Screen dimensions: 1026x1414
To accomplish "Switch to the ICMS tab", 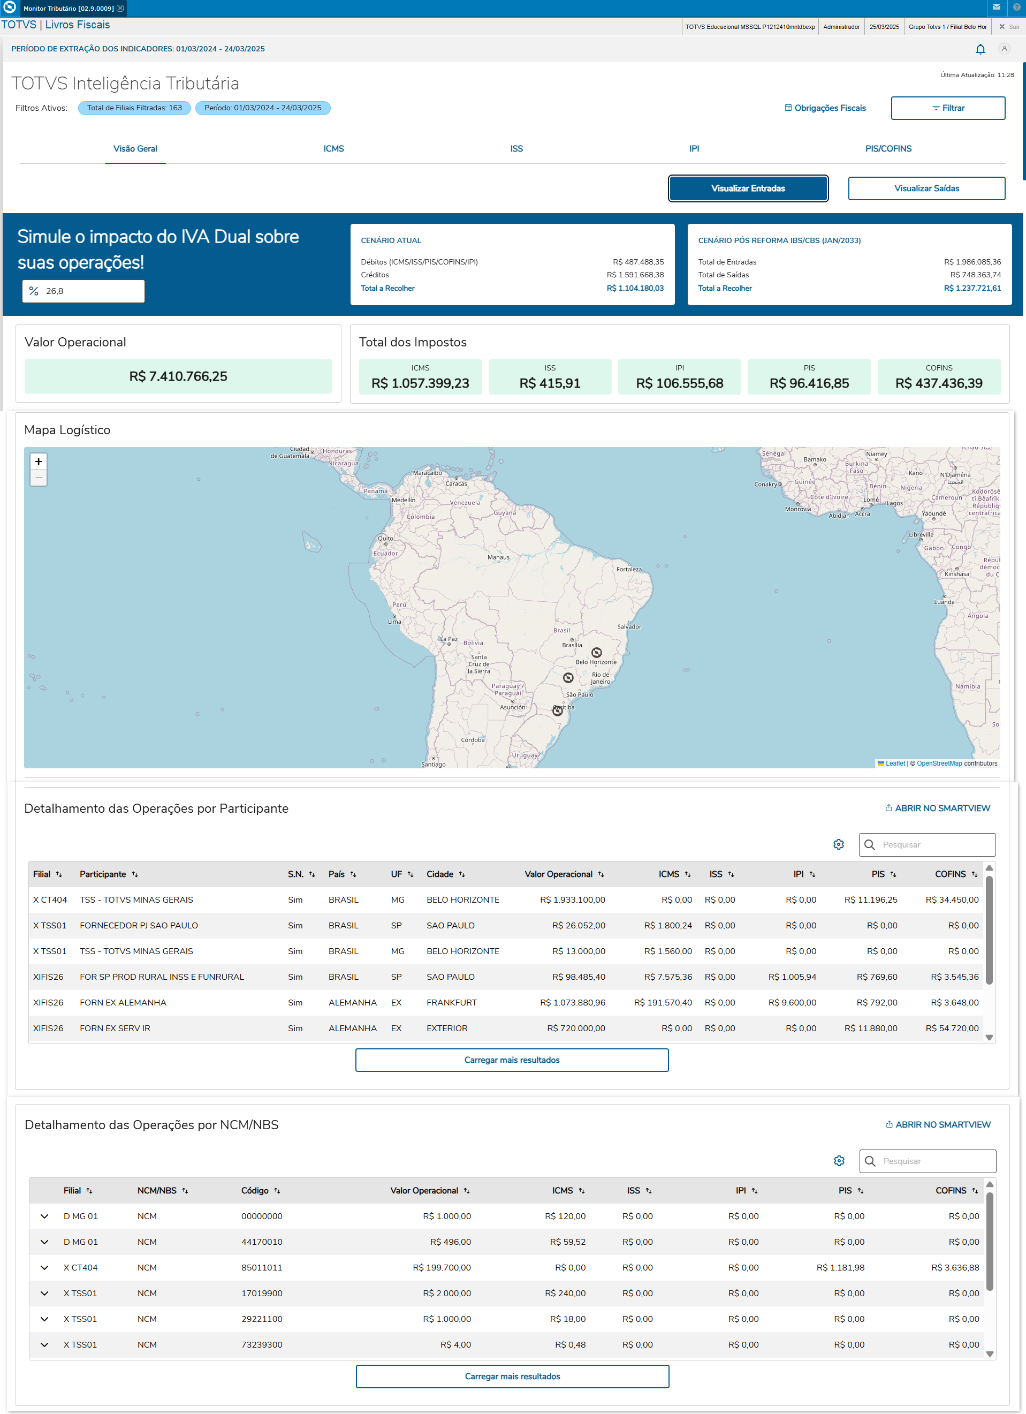I will tap(333, 148).
